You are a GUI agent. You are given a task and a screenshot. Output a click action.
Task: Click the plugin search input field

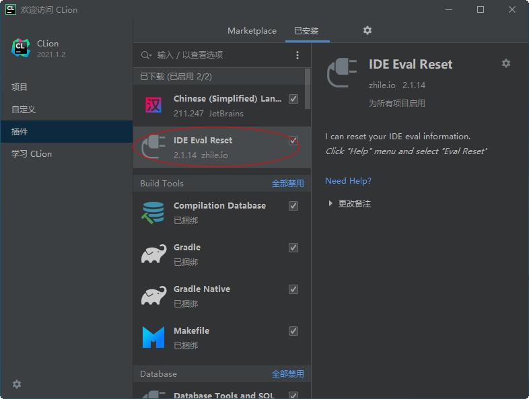(222, 55)
